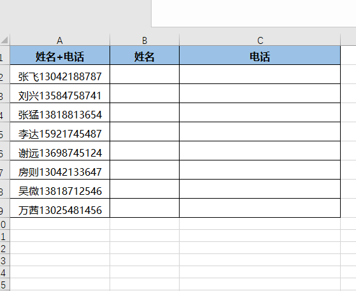Select column A header
This screenshot has width=356, height=291.
[60, 40]
